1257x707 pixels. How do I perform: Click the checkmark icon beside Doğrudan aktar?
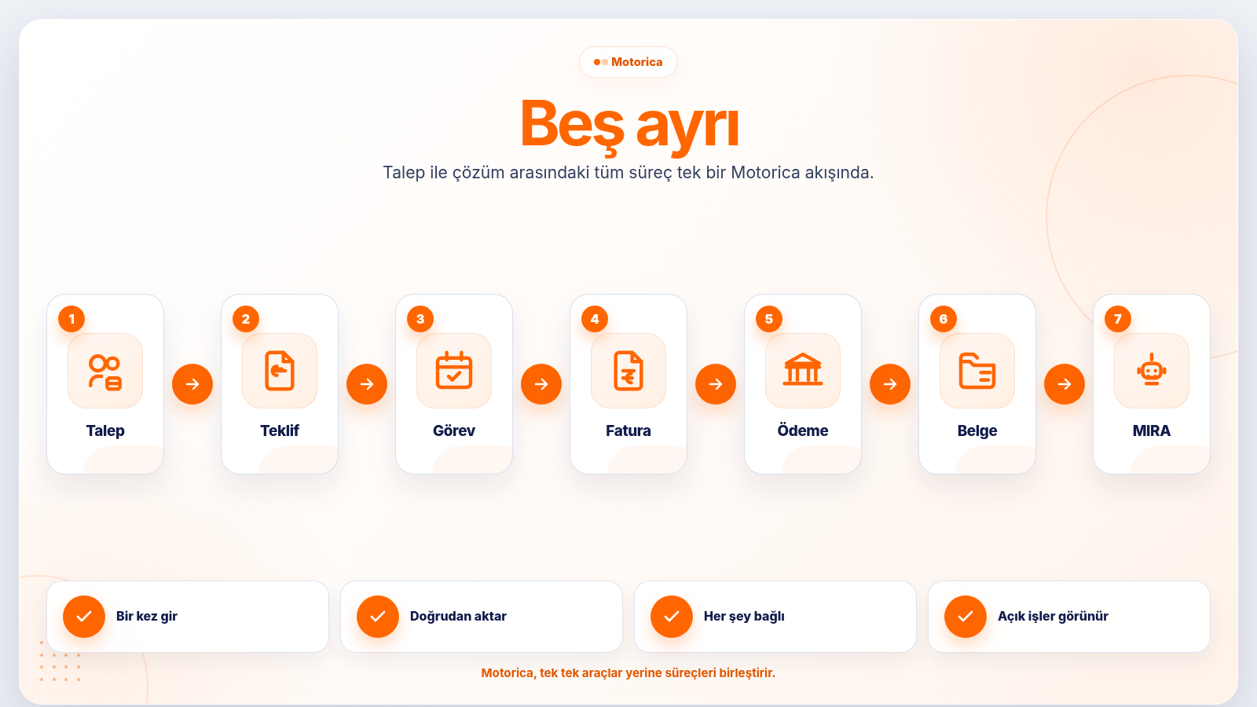click(378, 617)
